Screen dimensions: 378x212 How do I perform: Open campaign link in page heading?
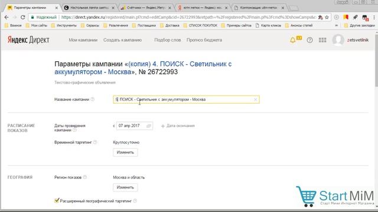coord(143,68)
